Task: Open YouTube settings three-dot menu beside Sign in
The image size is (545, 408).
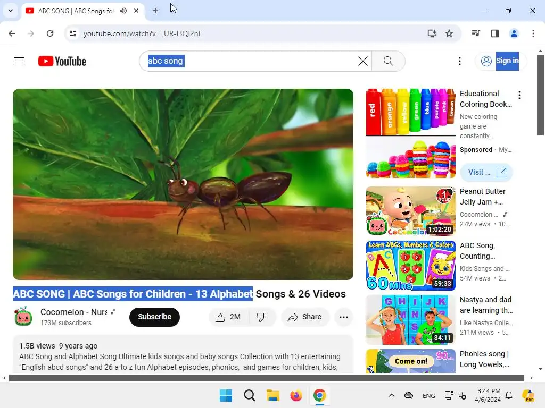Action: click(x=459, y=61)
